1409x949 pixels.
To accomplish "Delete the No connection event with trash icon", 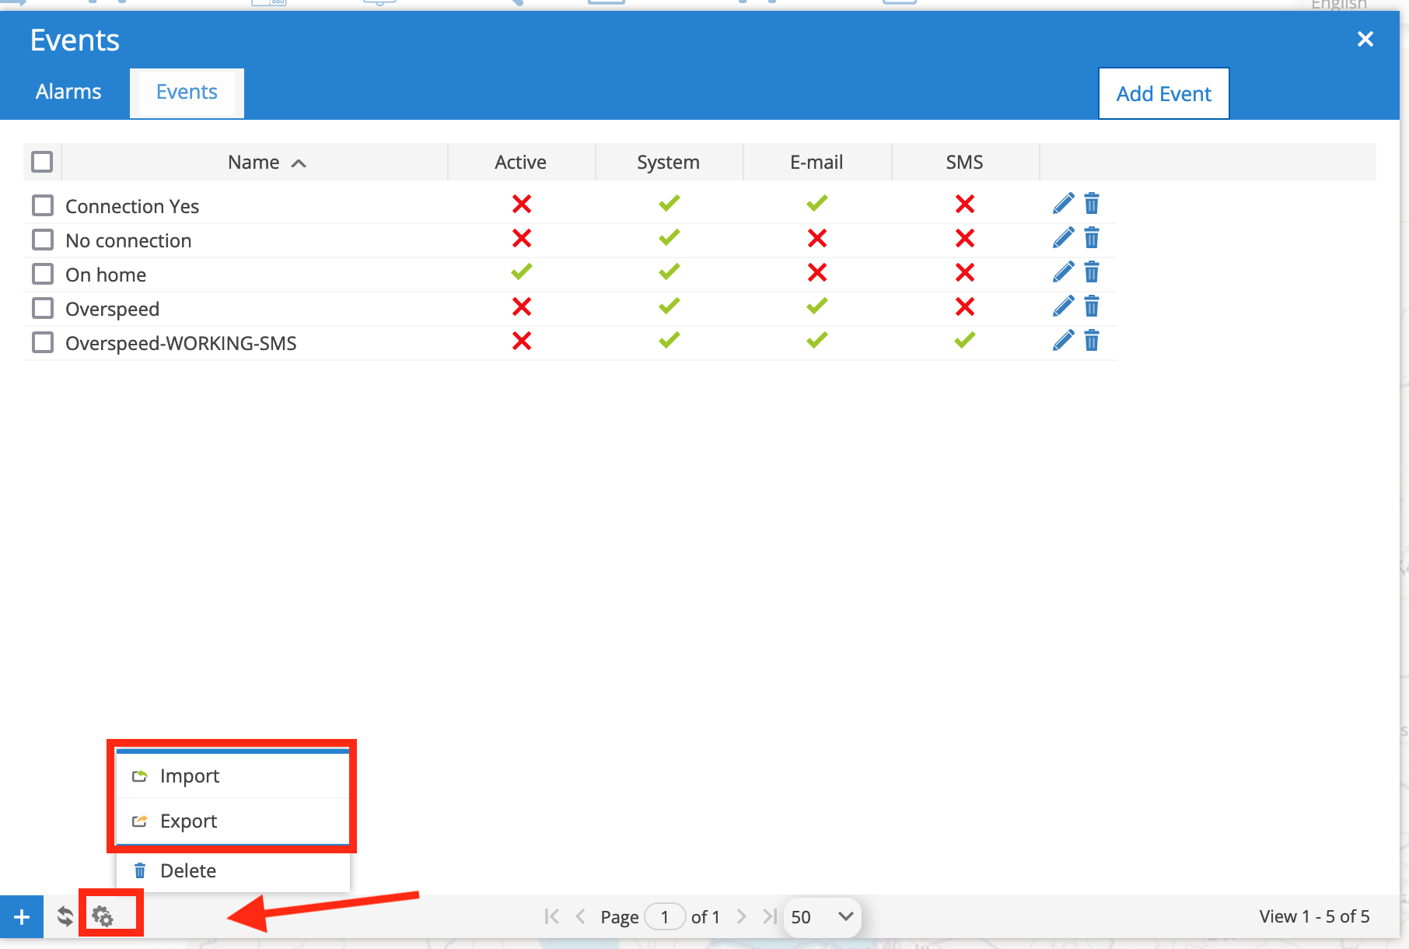I will [1092, 238].
